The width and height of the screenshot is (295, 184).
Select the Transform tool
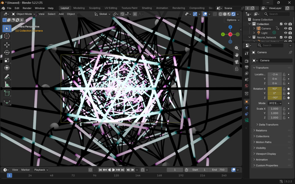(x=7, y=68)
